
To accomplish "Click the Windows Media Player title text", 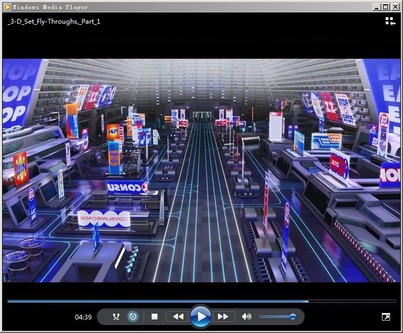I will pos(50,7).
